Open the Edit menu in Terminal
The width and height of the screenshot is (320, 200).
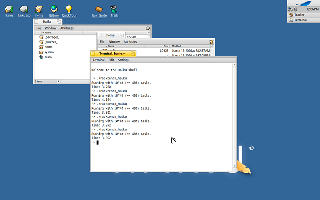[x=111, y=60]
